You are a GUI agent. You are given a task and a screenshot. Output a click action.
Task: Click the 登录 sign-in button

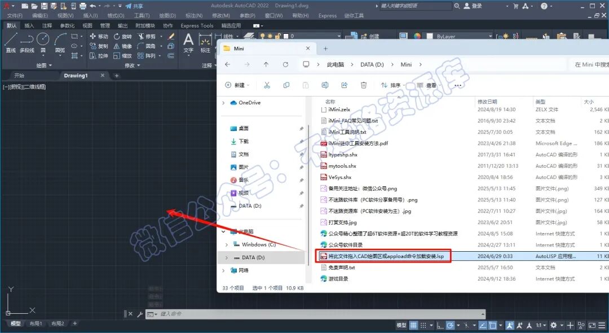click(473, 6)
